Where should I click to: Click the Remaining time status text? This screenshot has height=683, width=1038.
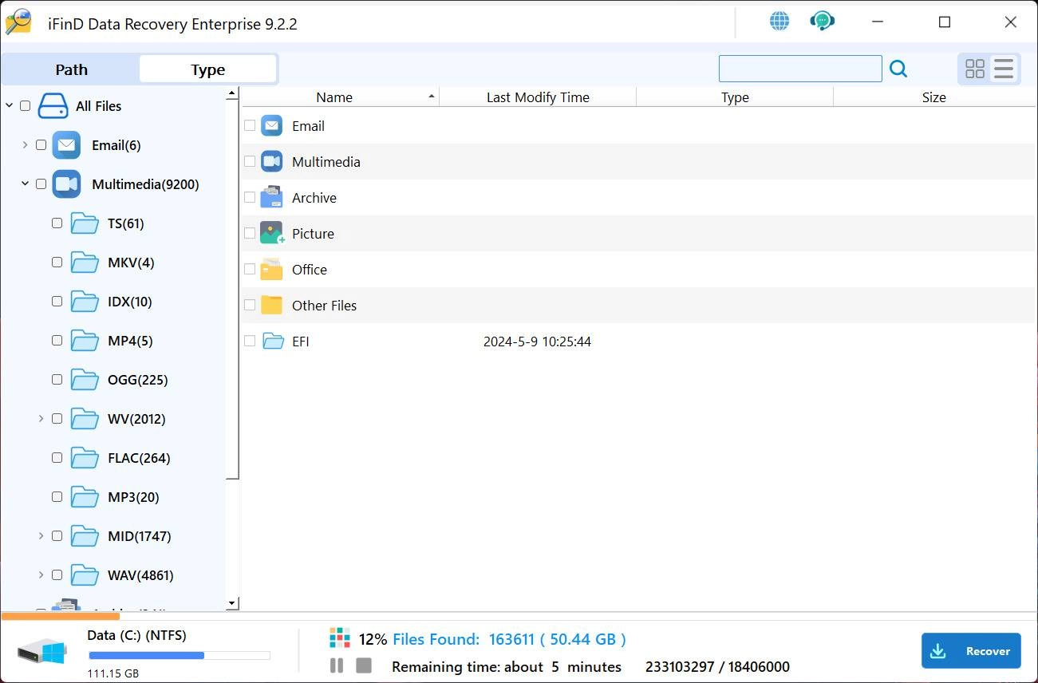click(507, 666)
